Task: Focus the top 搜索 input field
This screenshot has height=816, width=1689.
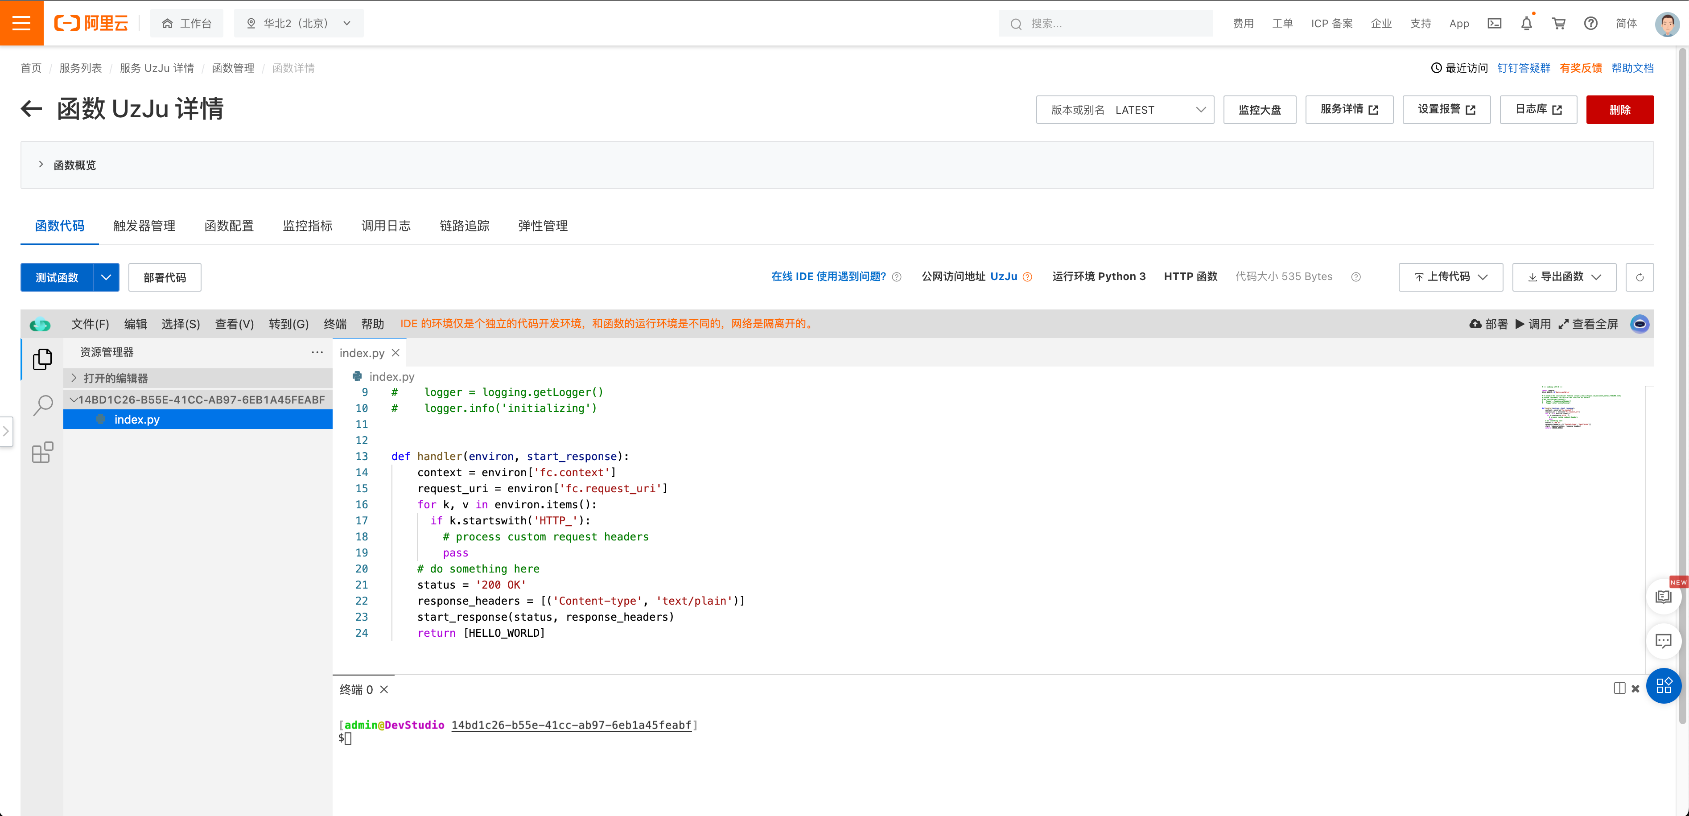Action: click(x=1105, y=24)
